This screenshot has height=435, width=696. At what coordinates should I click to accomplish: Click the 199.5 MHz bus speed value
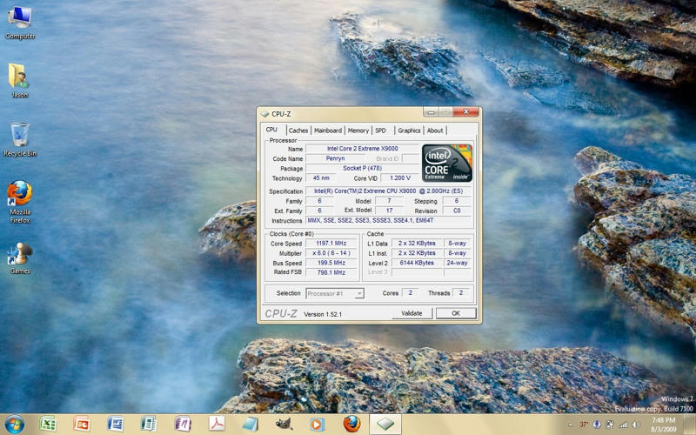[x=331, y=263]
